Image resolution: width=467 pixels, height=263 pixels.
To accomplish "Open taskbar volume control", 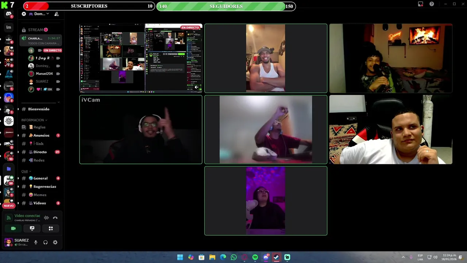I will pyautogui.click(x=435, y=257).
